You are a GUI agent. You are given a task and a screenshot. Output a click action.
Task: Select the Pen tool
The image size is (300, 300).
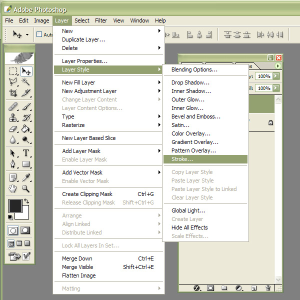pyautogui.click(x=13, y=164)
